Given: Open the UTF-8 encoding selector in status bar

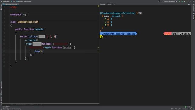Looking at the screenshot, I should tap(180, 109).
